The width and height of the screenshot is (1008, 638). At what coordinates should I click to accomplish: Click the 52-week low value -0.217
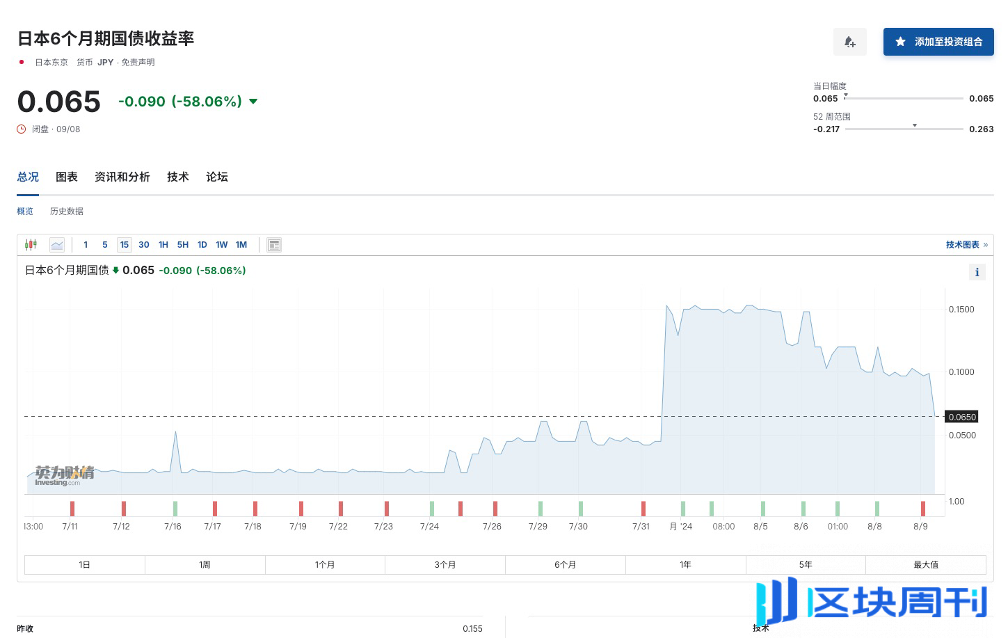pos(826,129)
